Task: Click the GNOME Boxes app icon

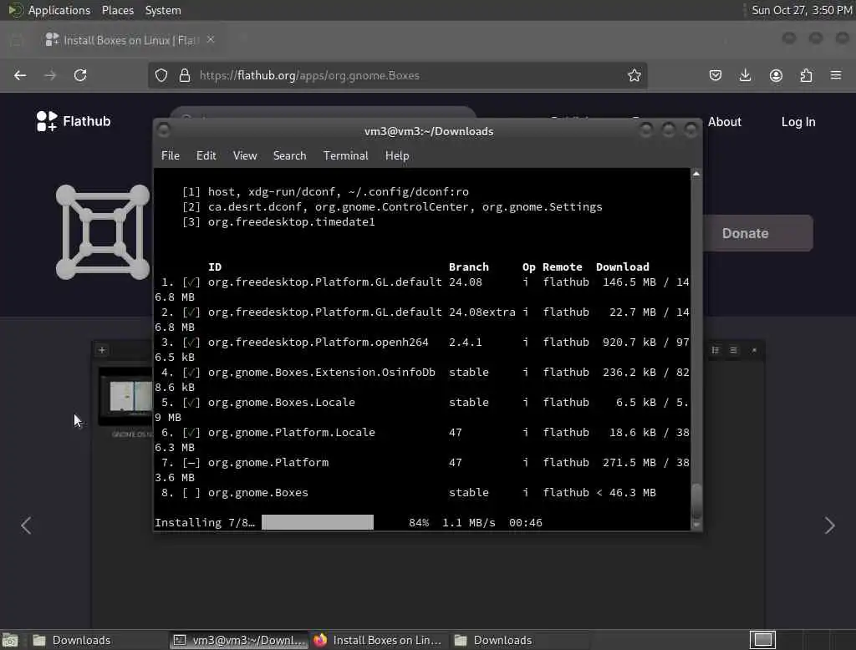Action: point(103,232)
